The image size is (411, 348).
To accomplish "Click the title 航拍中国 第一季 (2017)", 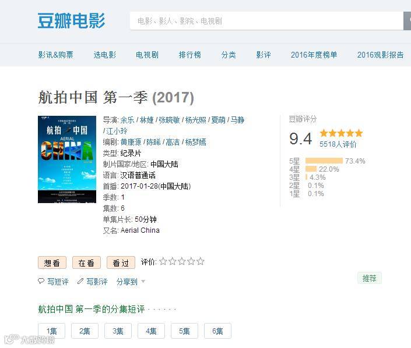I will point(116,97).
